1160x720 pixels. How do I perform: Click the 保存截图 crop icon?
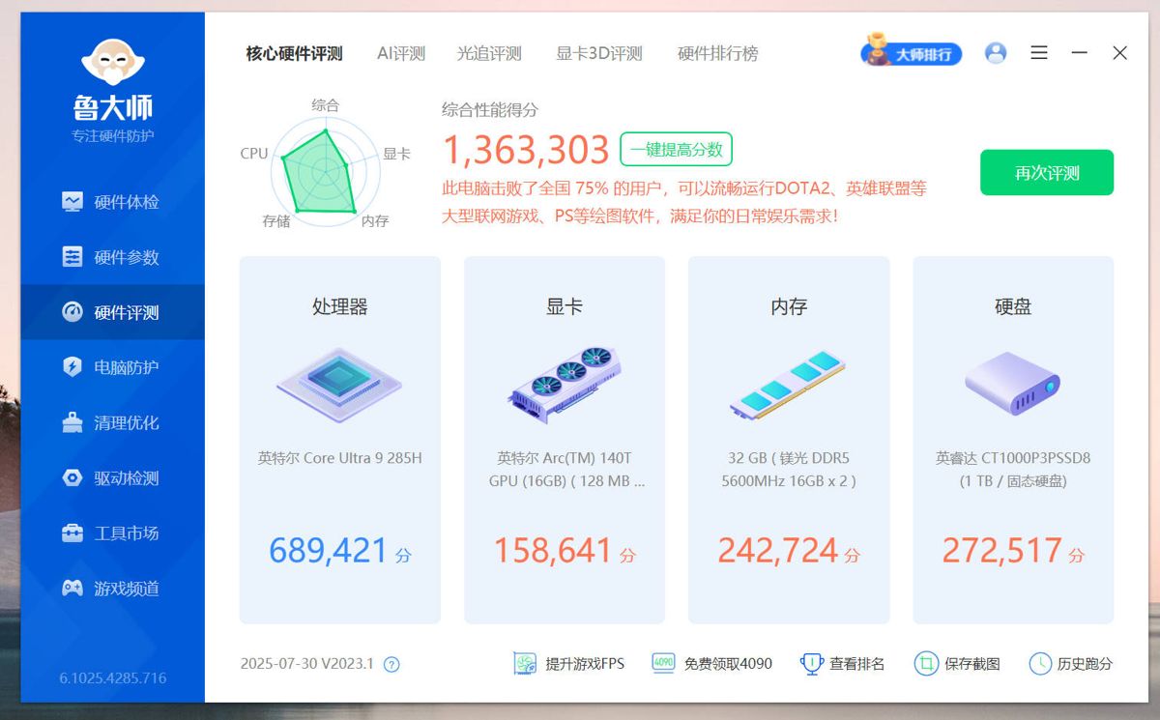tap(926, 663)
